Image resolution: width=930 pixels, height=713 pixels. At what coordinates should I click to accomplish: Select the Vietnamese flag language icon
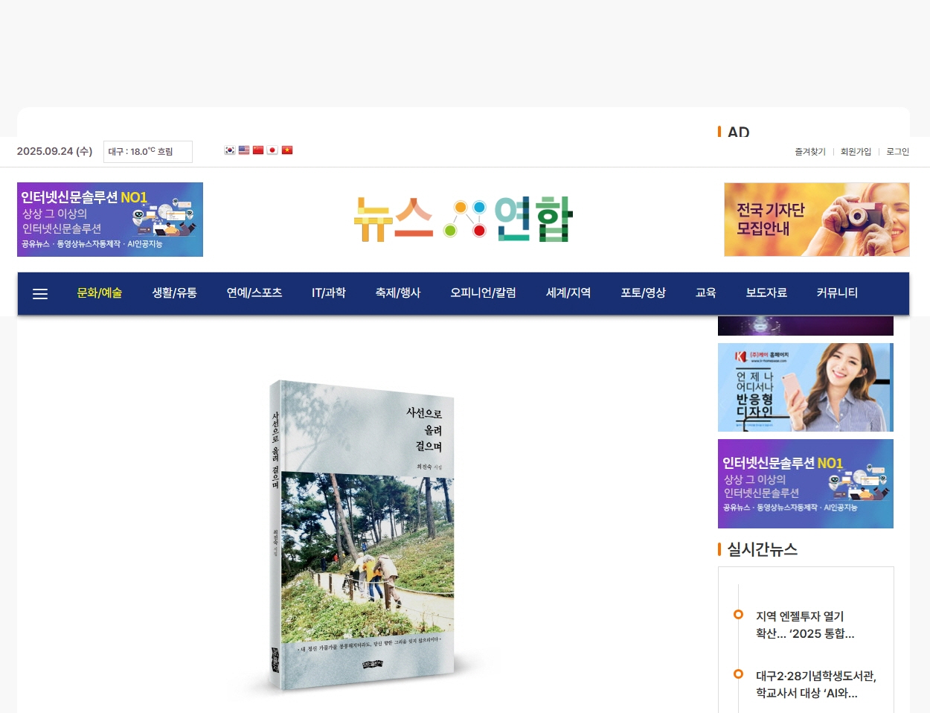click(x=287, y=150)
